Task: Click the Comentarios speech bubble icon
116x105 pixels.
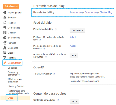Action: [x=5, y=28]
